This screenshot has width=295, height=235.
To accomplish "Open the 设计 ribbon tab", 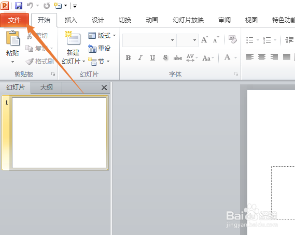I will [x=98, y=20].
